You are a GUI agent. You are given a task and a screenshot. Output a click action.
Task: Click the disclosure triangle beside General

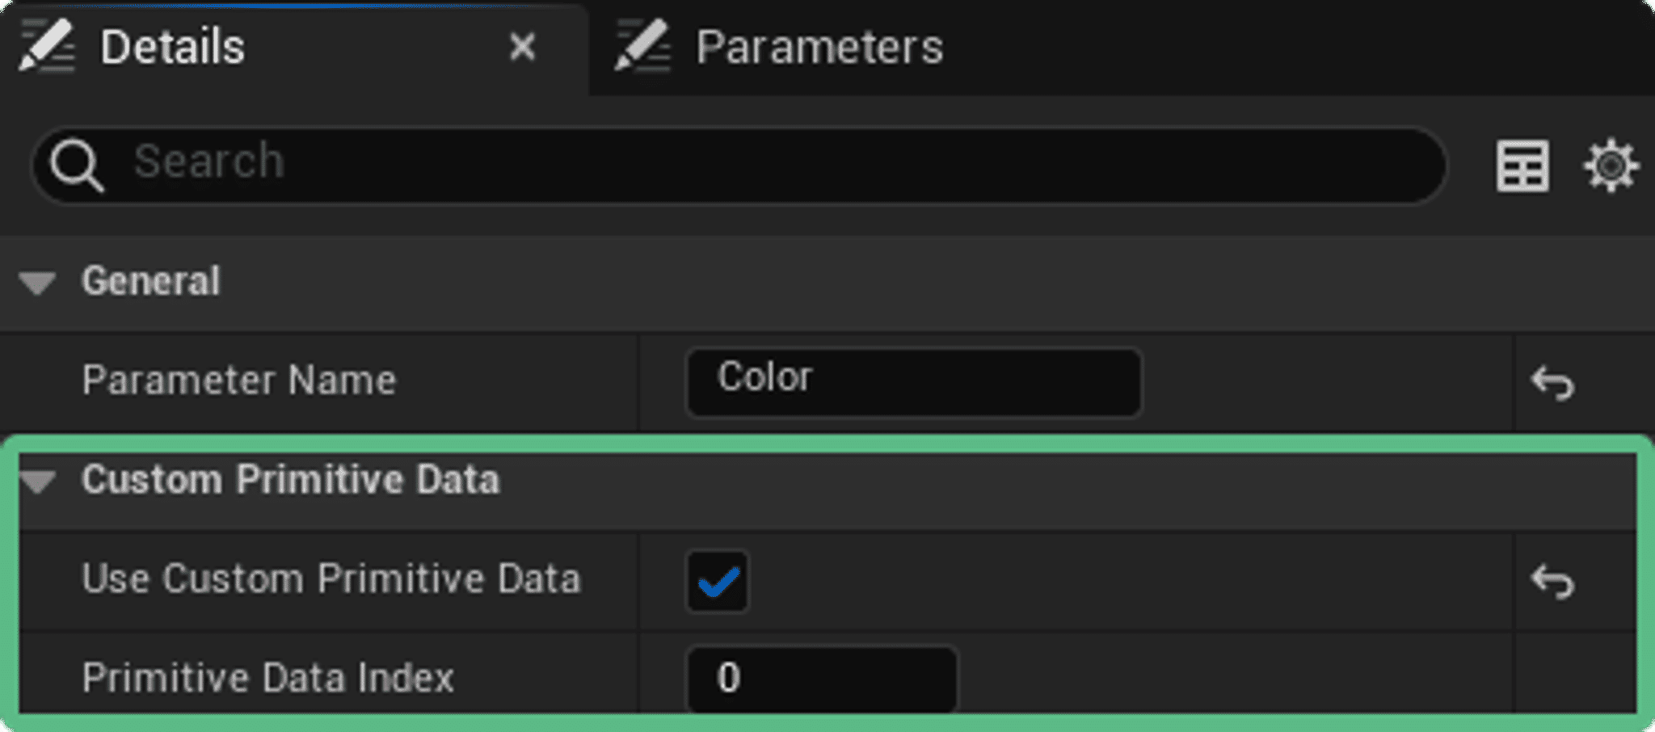tap(37, 282)
